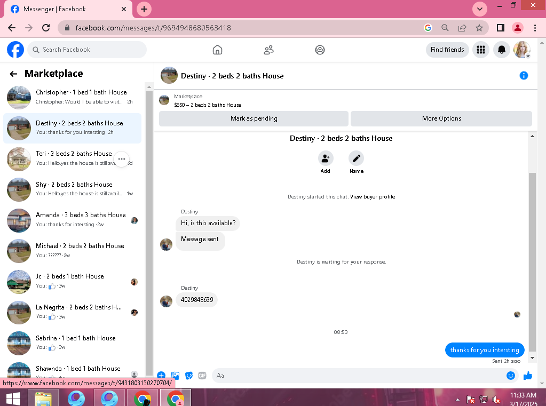Focus the Aa message input field
The height and width of the screenshot is (406, 546).
click(x=359, y=376)
